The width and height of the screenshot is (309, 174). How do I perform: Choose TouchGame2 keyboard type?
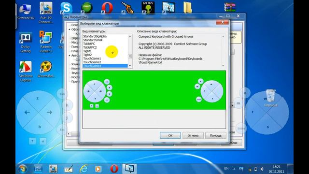tap(105, 62)
